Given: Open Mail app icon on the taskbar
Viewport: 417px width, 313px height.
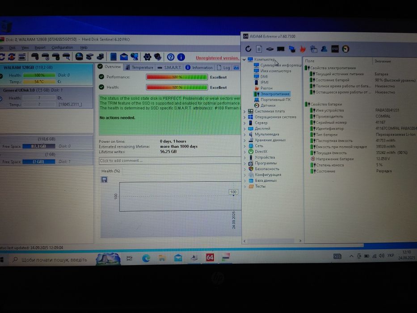Looking at the screenshot, I should 178,258.
